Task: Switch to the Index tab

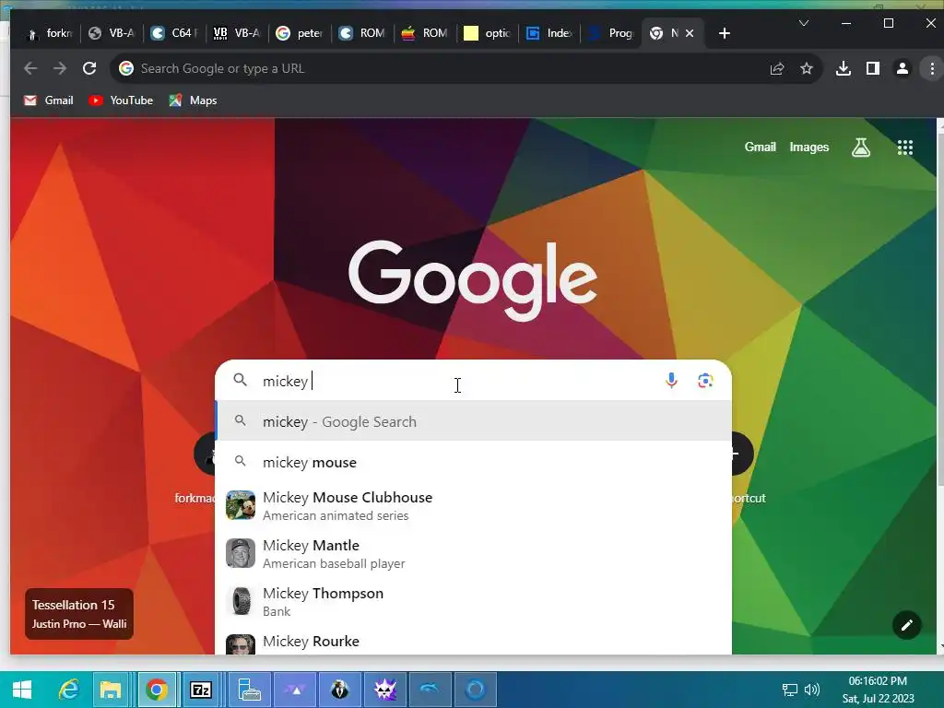Action: (549, 33)
